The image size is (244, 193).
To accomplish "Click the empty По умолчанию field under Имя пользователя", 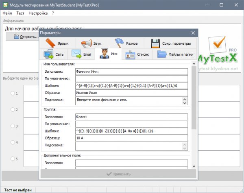I will click(131, 78).
